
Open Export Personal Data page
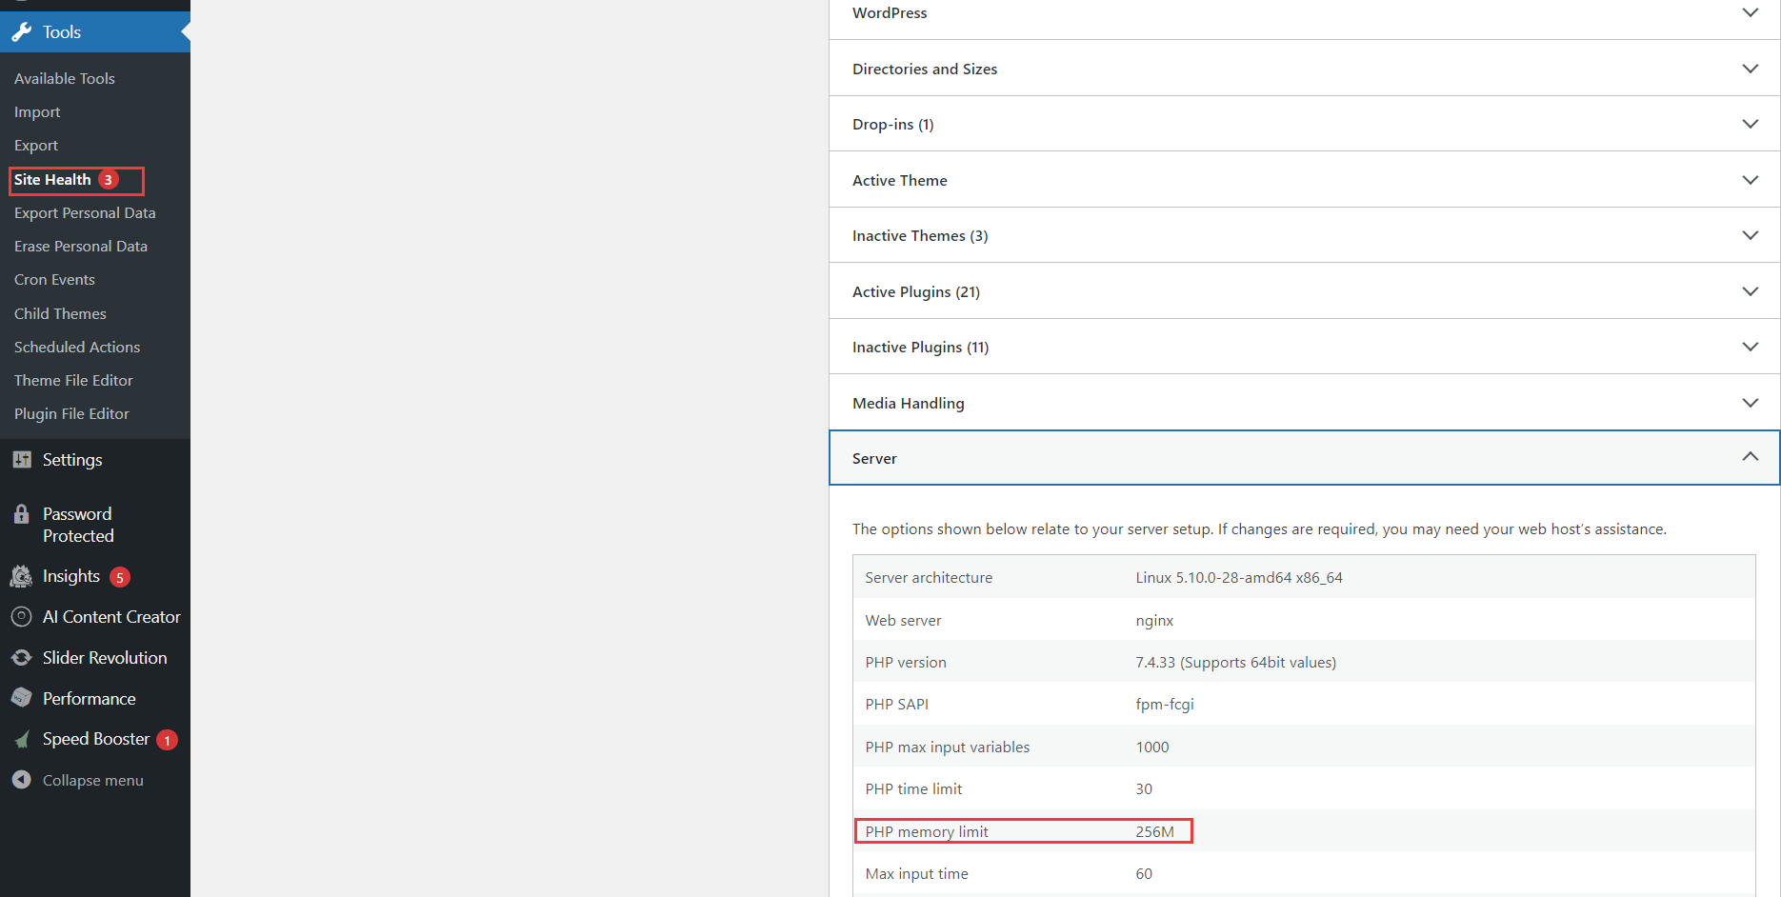click(x=85, y=213)
